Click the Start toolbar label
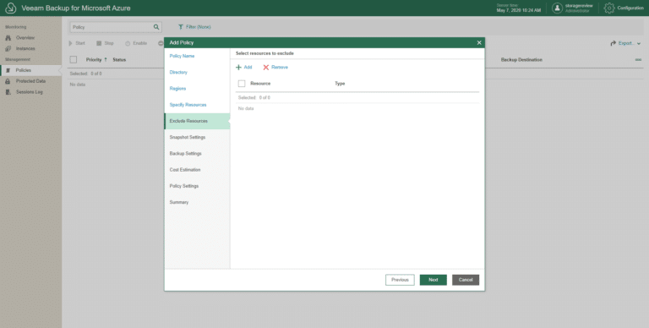 [80, 43]
